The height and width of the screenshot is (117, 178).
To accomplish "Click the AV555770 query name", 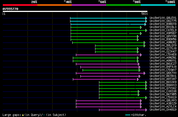I will click(11, 9).
